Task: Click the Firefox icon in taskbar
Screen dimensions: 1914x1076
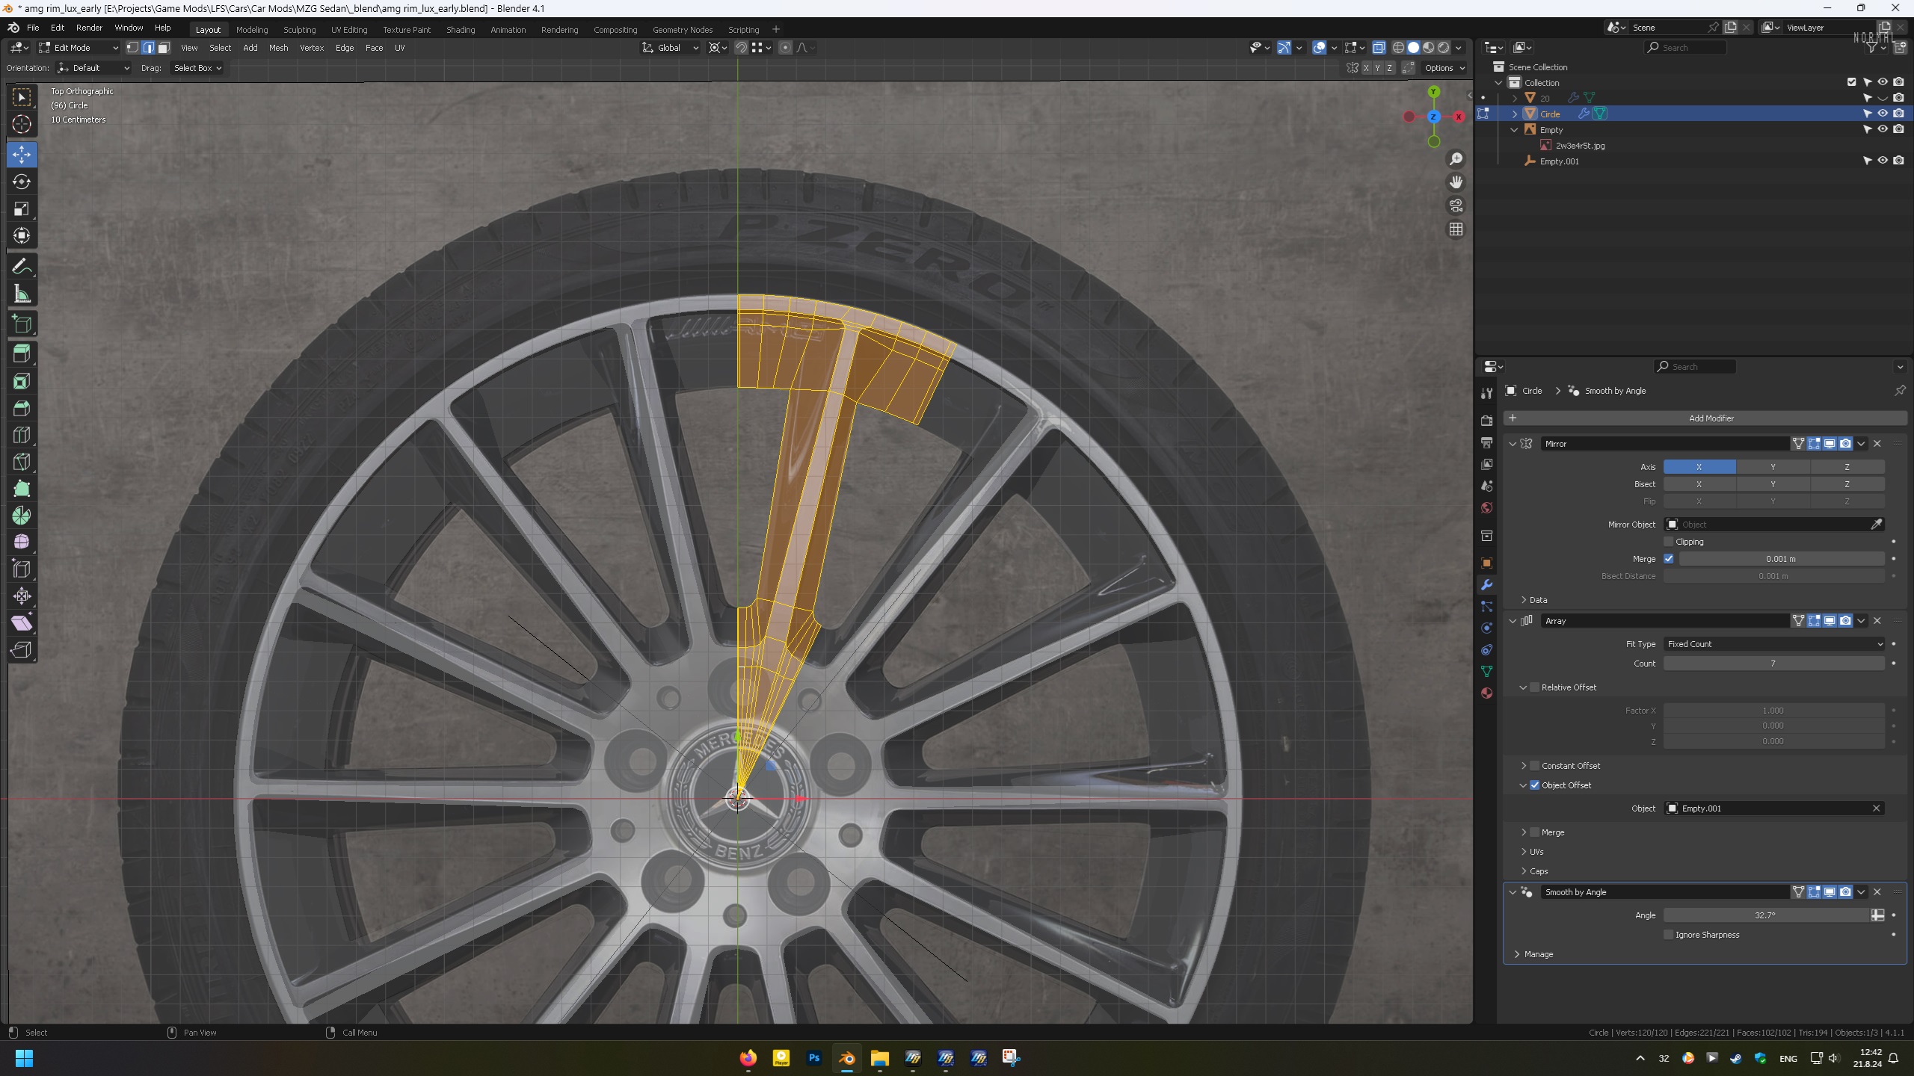Action: [x=748, y=1057]
